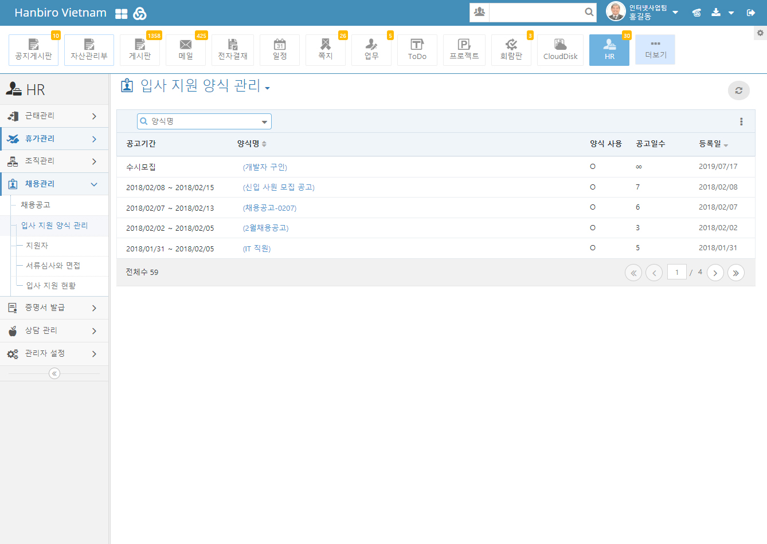Open the (2월채용공고) form link
The width and height of the screenshot is (767, 544).
pos(265,228)
